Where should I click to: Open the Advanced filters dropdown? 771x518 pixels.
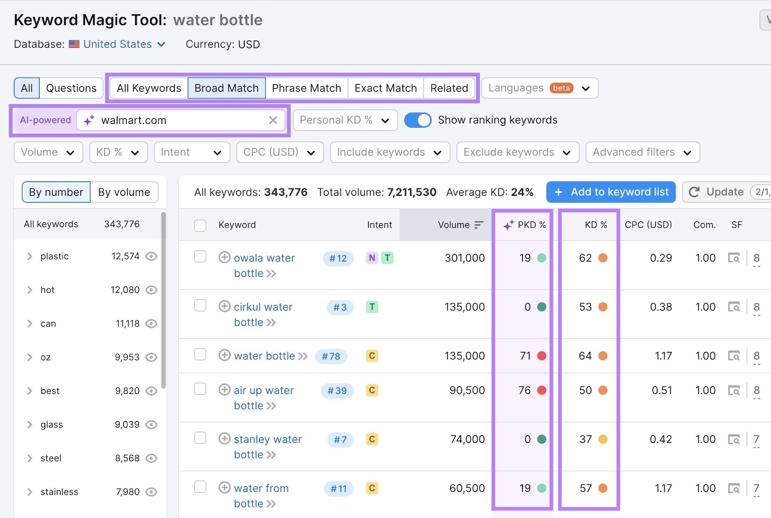(x=642, y=152)
